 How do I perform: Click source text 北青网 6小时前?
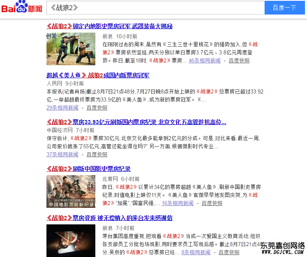click(x=121, y=179)
